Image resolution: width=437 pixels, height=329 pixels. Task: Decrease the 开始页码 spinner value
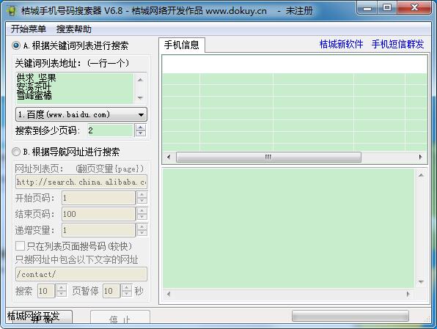pyautogui.click(x=142, y=201)
